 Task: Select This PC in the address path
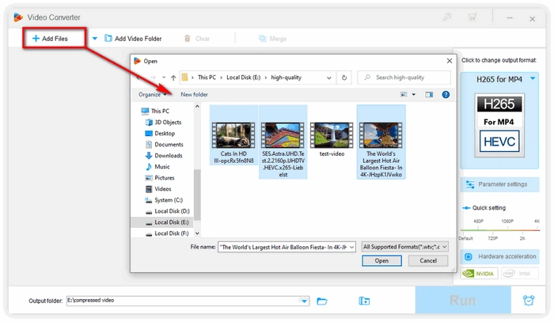[207, 78]
